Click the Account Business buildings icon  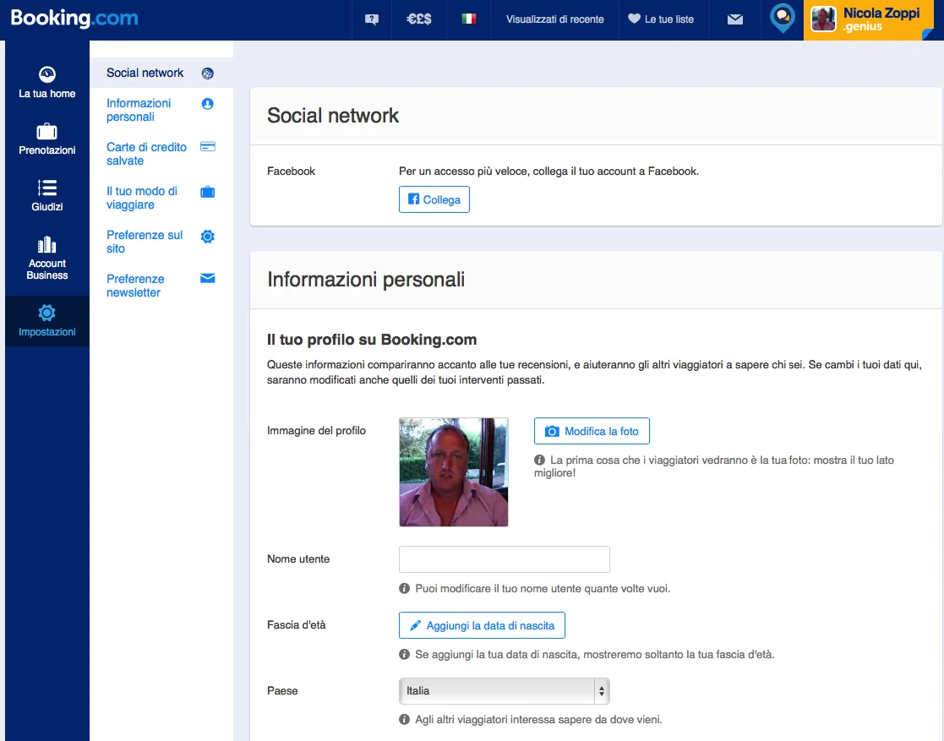point(47,244)
